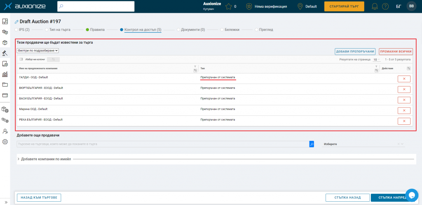This screenshot has width=422, height=205.
Task: Open the settings gear in sidebar
Action: point(5,142)
